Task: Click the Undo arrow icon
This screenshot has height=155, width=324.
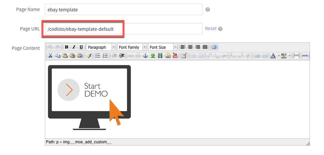Action: pos(50,47)
